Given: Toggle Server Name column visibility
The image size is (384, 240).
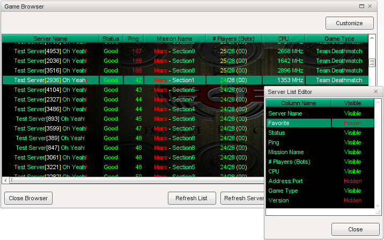Looking at the screenshot, I should coord(352,113).
